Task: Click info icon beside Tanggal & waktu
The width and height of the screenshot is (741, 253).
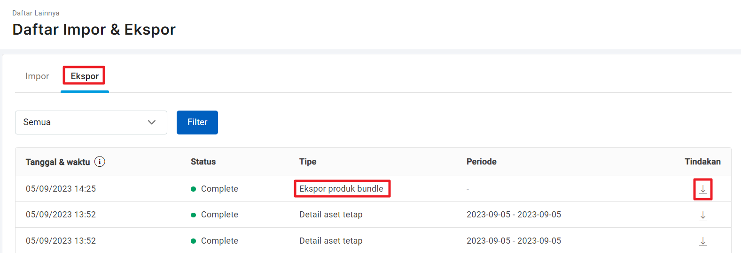Action: click(x=100, y=162)
